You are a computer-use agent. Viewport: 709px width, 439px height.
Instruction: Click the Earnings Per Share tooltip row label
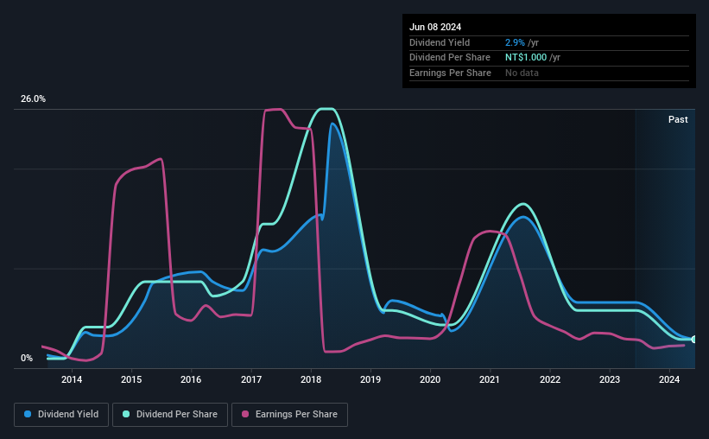pyautogui.click(x=450, y=73)
